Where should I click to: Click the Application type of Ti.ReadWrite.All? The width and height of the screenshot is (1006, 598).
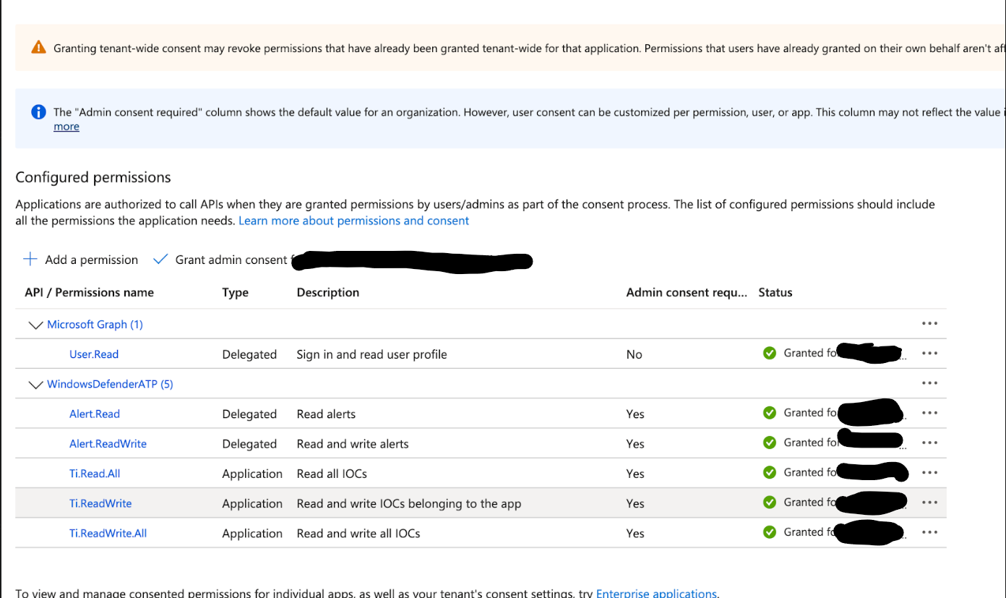point(252,533)
